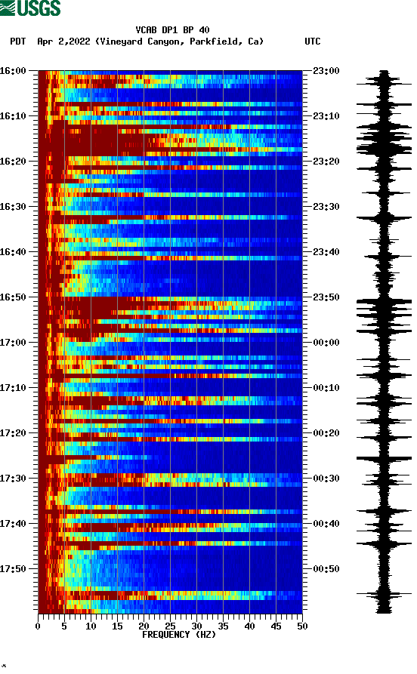The height and width of the screenshot is (674, 417).
Task: Click the 16:10 PDT time label
Action: [x=13, y=116]
